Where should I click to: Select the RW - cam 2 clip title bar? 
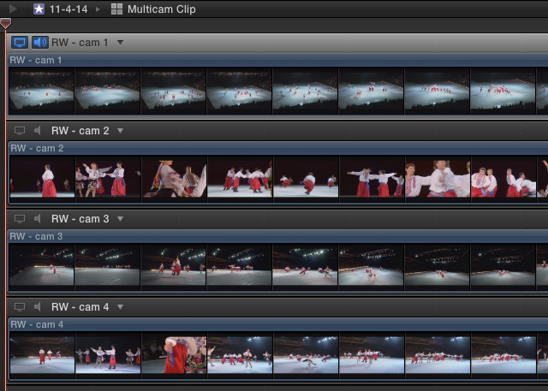[277, 148]
